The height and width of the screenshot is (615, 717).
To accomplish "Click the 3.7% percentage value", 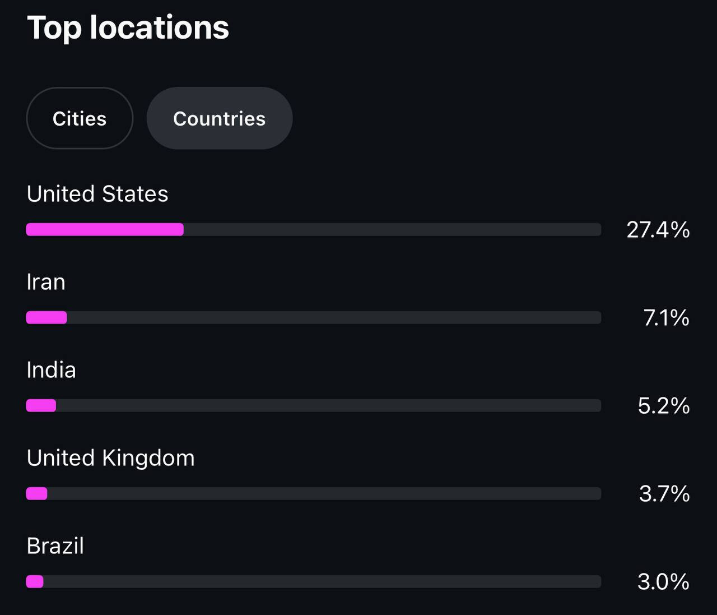I will coord(664,494).
